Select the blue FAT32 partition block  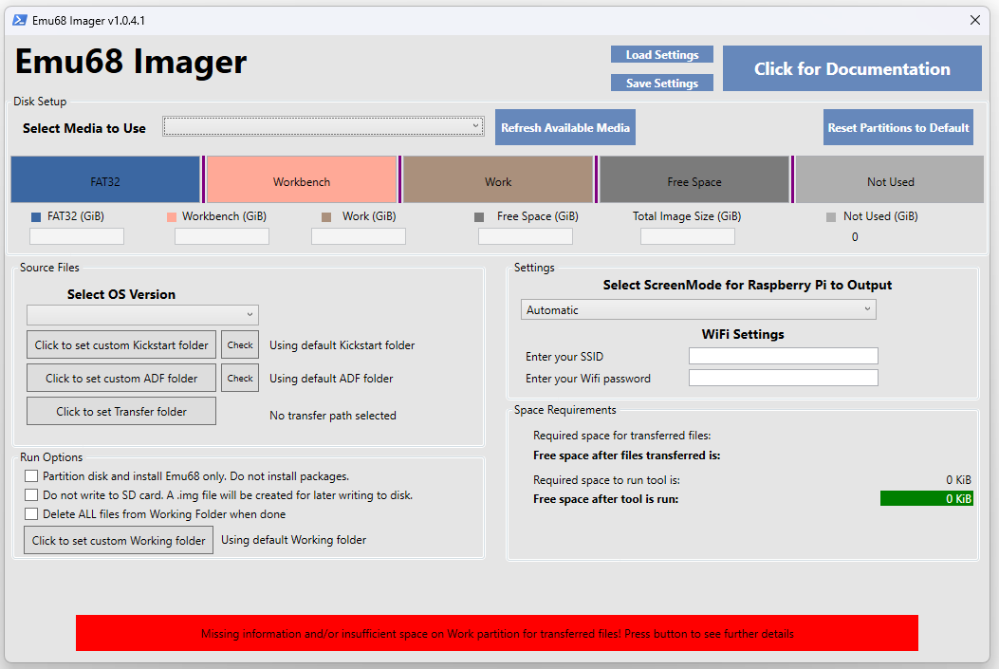[x=105, y=179]
